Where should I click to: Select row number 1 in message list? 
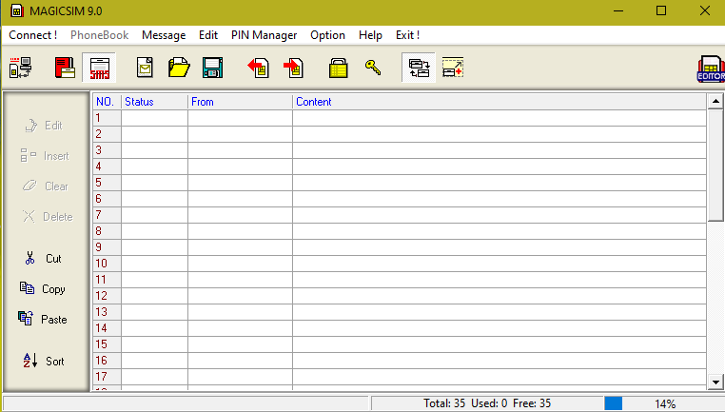[x=108, y=118]
